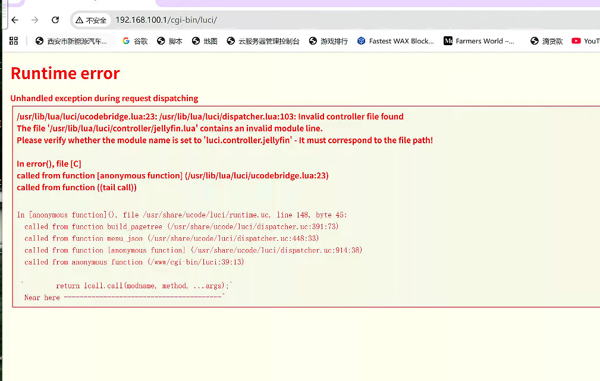Viewport: 600px width, 381px height.
Task: Click 'Unhandled exception during request dispatching' text
Action: [x=104, y=98]
